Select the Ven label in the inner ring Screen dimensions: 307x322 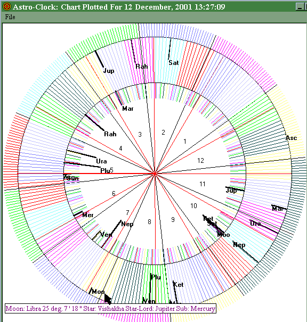[x=106, y=234]
